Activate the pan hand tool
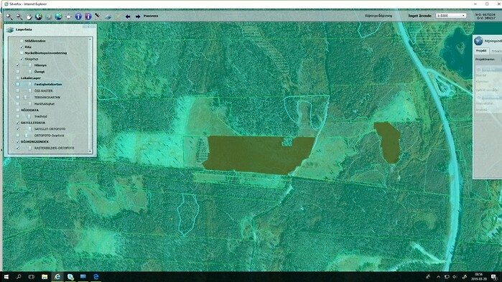 coord(29,17)
